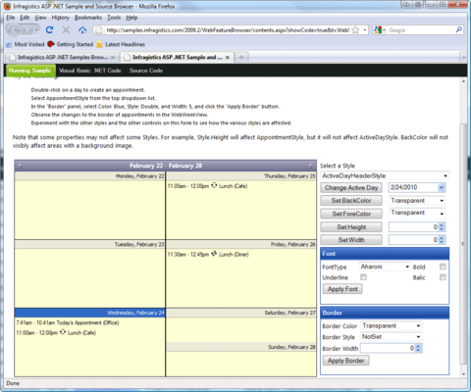
Task: Open Getting Started bookmark
Action: pos(71,44)
